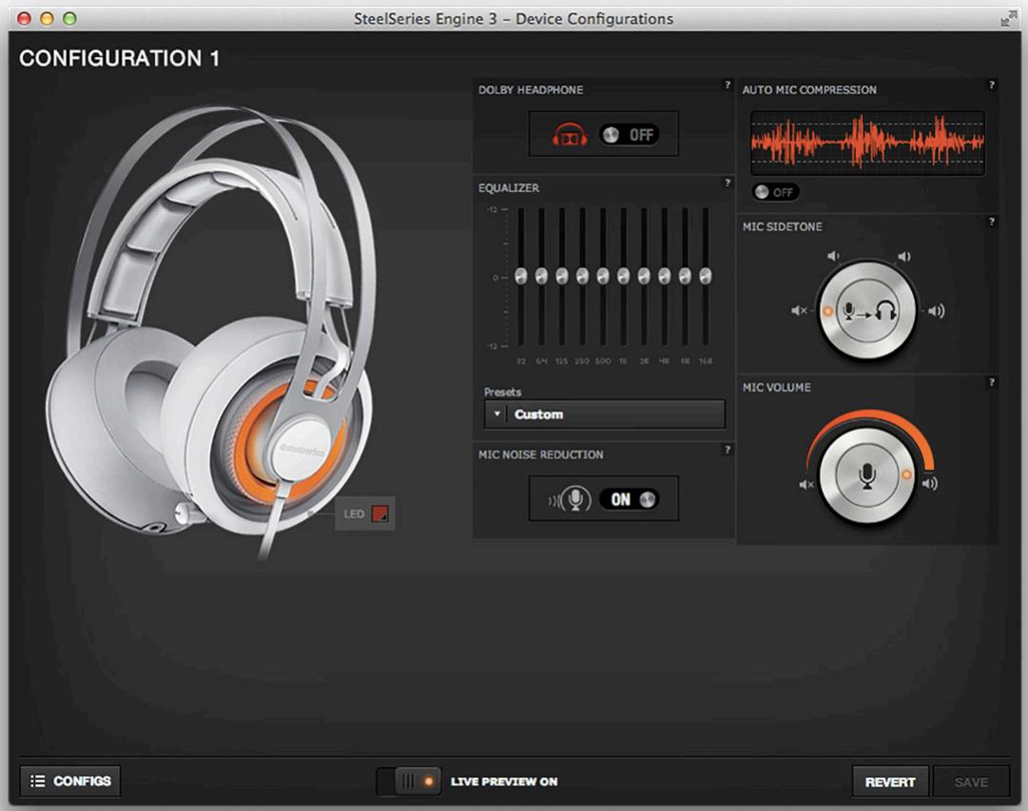
Task: Mute mic volume via muted speaker icon
Action: click(x=805, y=485)
